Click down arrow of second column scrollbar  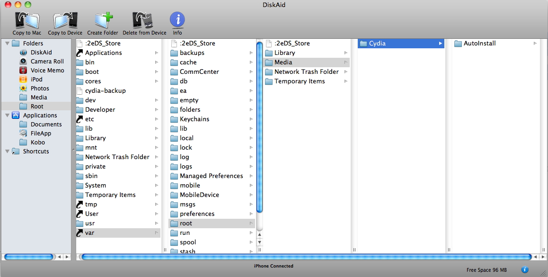[x=259, y=242]
